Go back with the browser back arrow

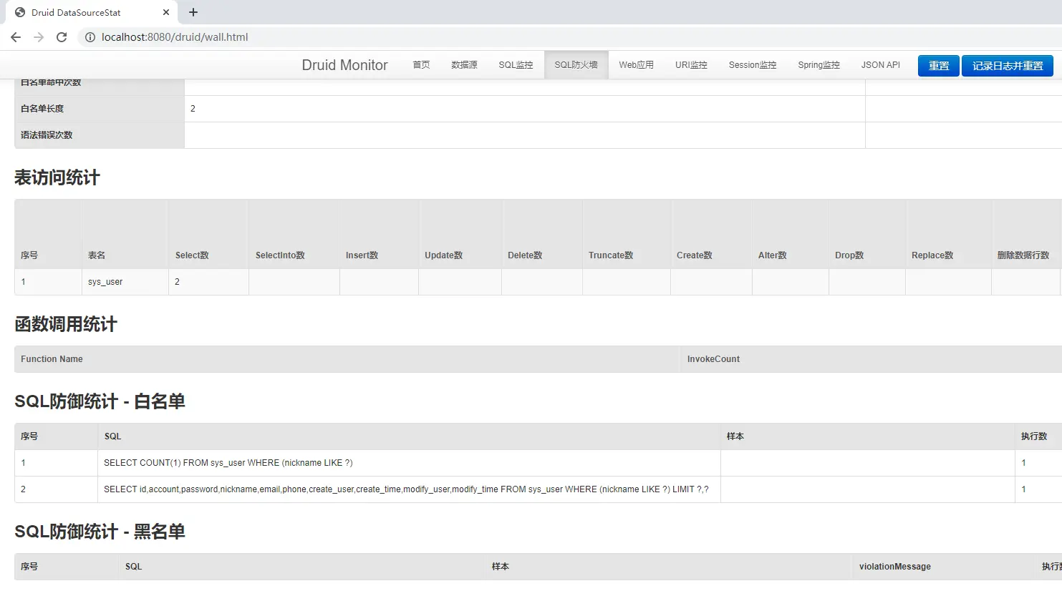pos(16,37)
